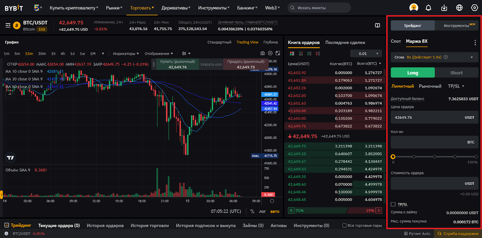Image resolution: width=482 pixels, height=238 pixels.
Task: Select the 1h timeframe
Action: (x=53, y=54)
